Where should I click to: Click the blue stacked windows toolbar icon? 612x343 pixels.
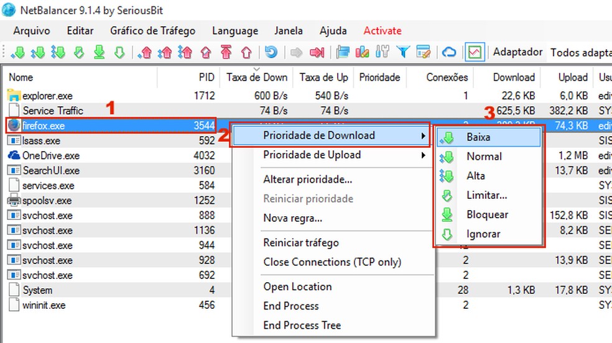coord(343,52)
